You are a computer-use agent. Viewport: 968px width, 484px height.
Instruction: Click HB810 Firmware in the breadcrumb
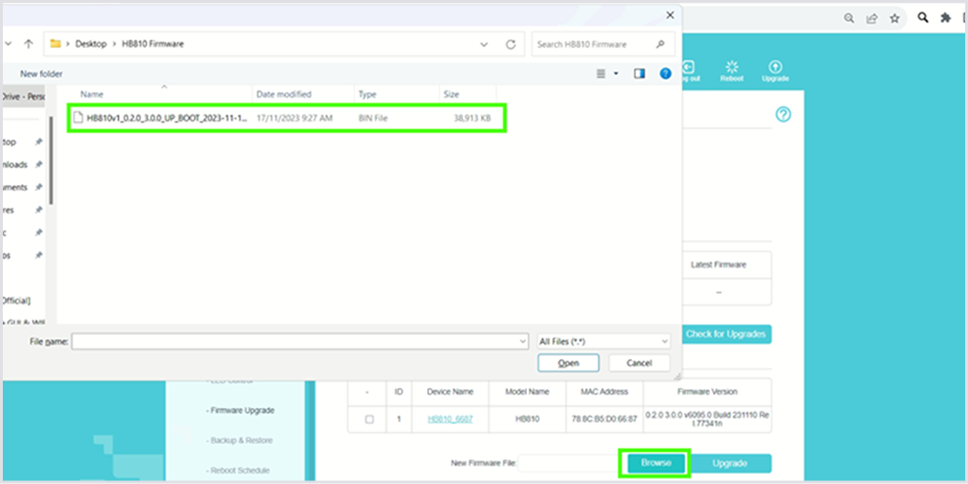click(151, 44)
